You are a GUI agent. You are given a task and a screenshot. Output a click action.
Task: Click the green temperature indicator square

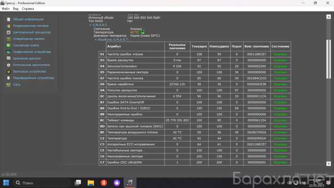click(x=142, y=32)
